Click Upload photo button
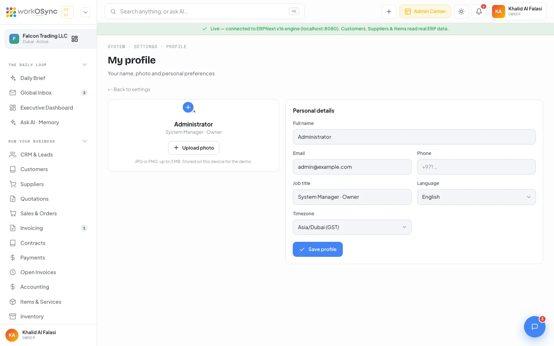Screen dimensions: 554x346 [x=194, y=148]
